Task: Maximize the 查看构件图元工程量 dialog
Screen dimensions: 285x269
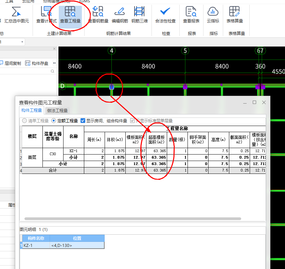Action: pyautogui.click(x=254, y=102)
